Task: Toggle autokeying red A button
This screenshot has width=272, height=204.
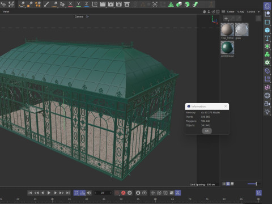Action: [x=124, y=193]
